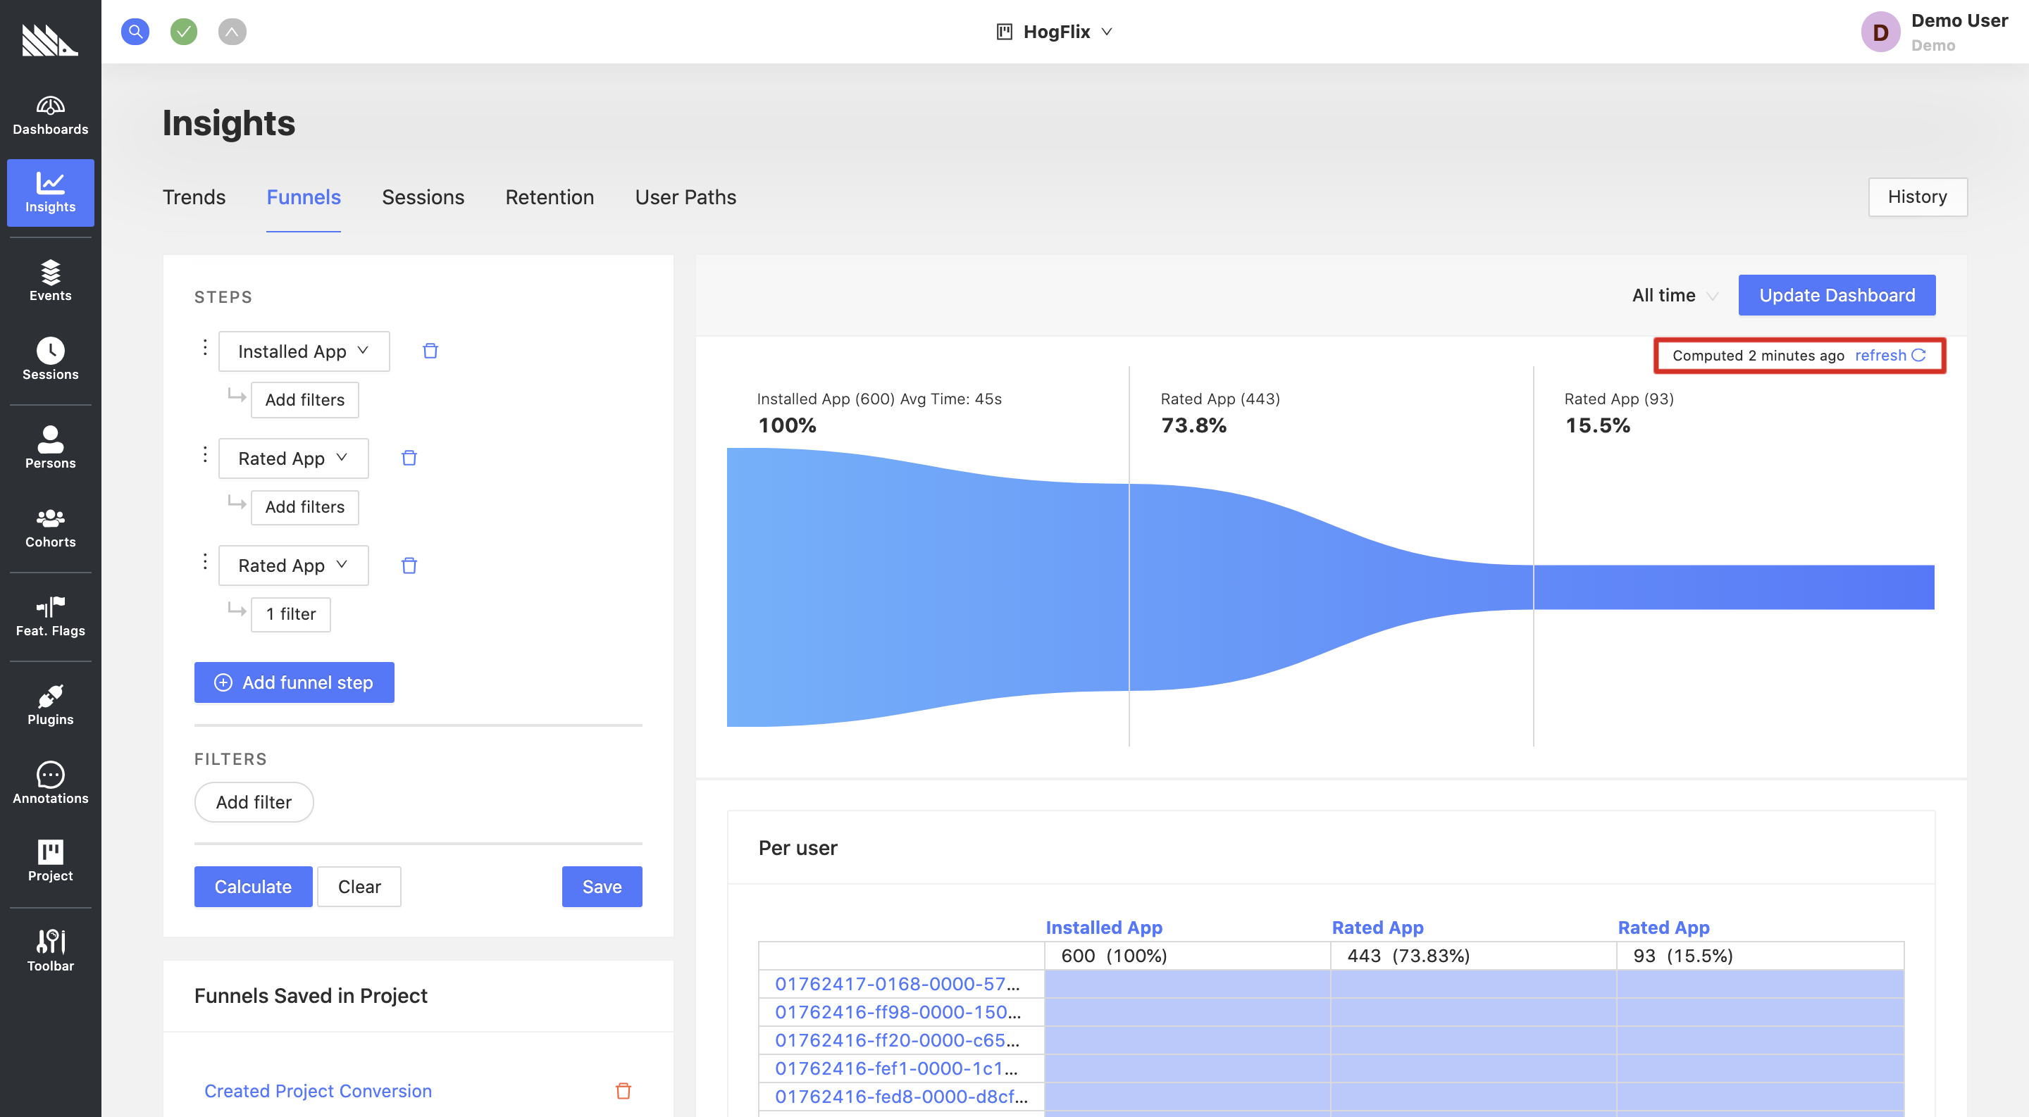The image size is (2029, 1117).
Task: Click the 600 (100%) table cell
Action: tap(1187, 956)
